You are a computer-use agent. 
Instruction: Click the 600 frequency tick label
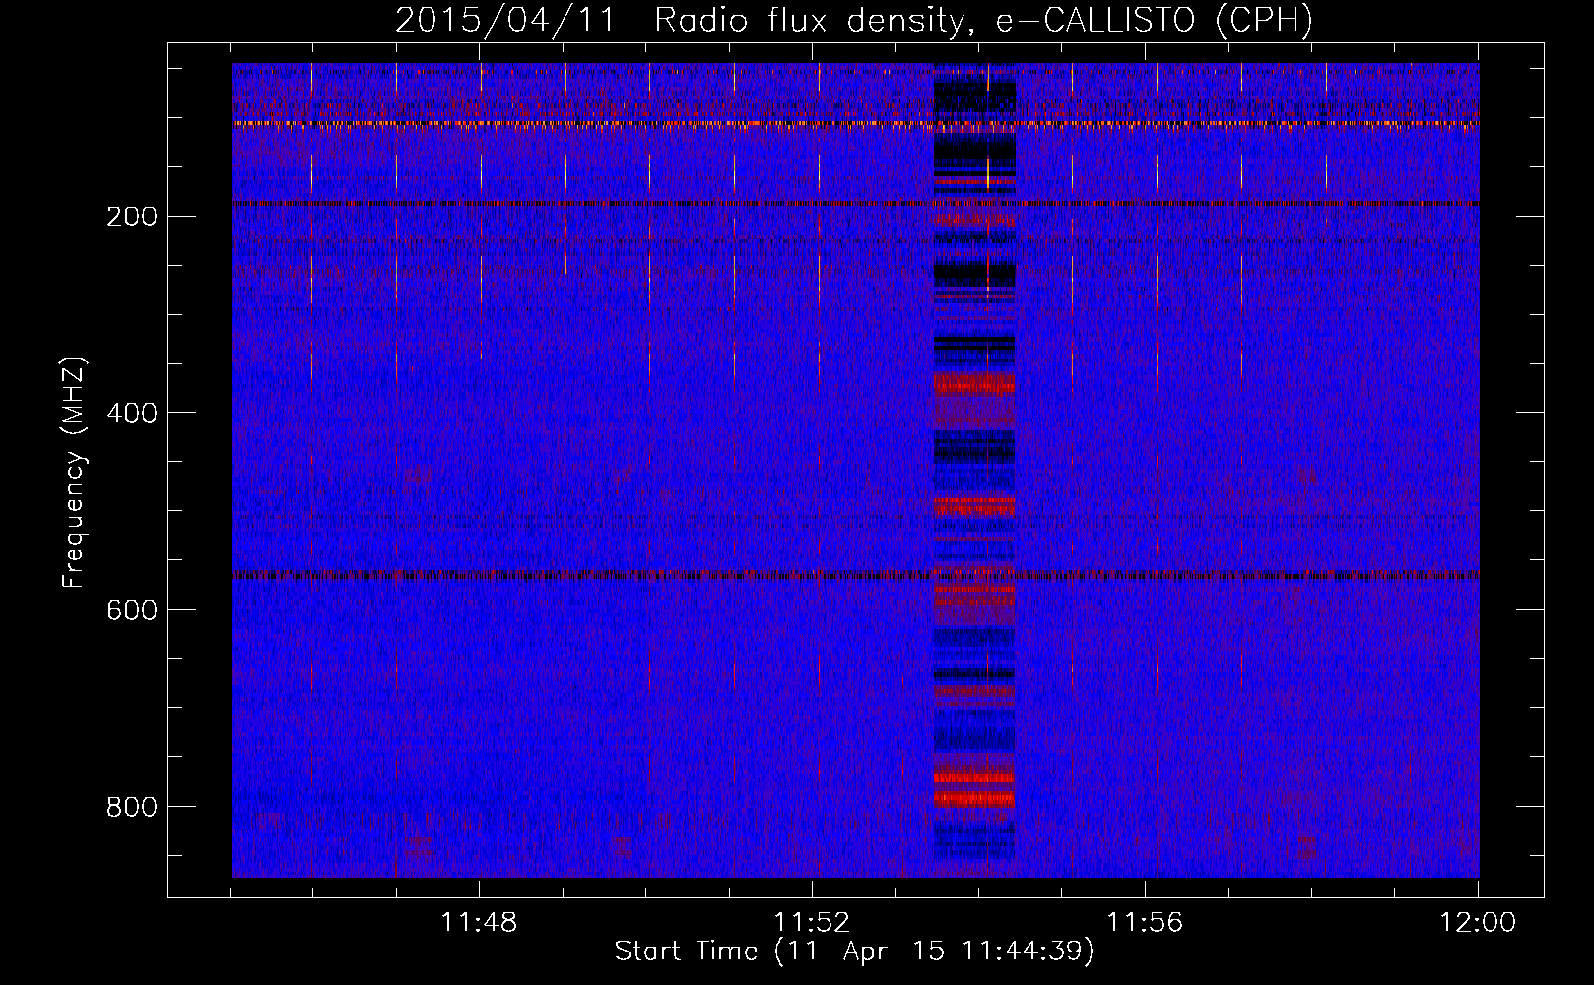[x=132, y=610]
